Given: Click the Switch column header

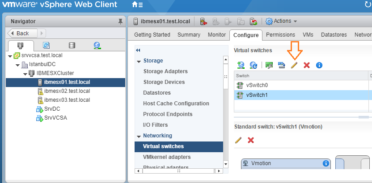Looking at the screenshot, I should point(301,76).
